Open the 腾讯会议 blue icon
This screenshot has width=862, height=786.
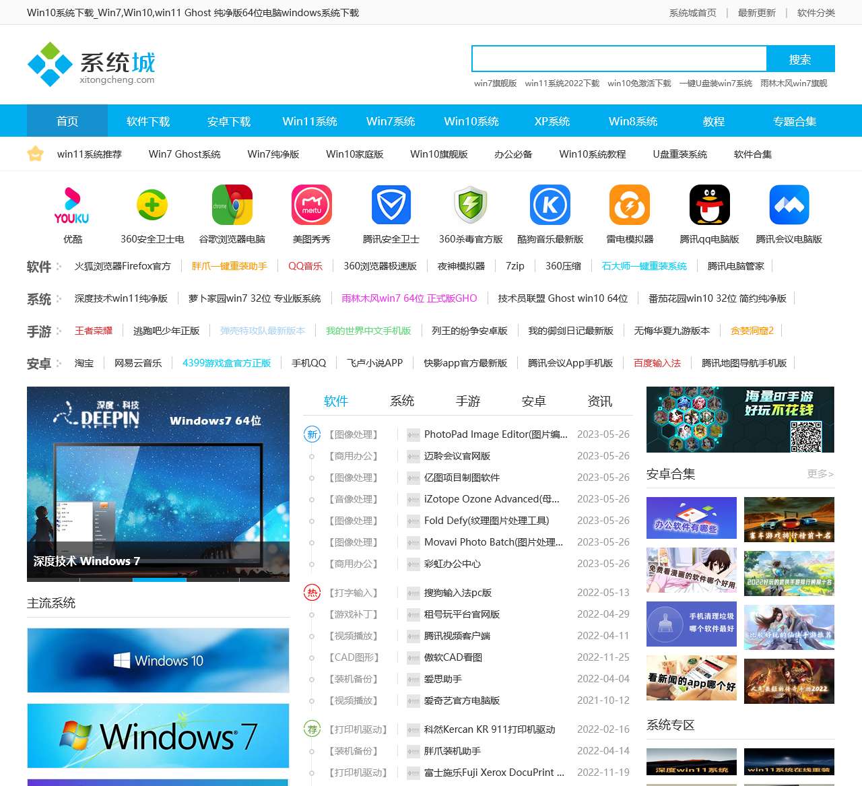(789, 205)
